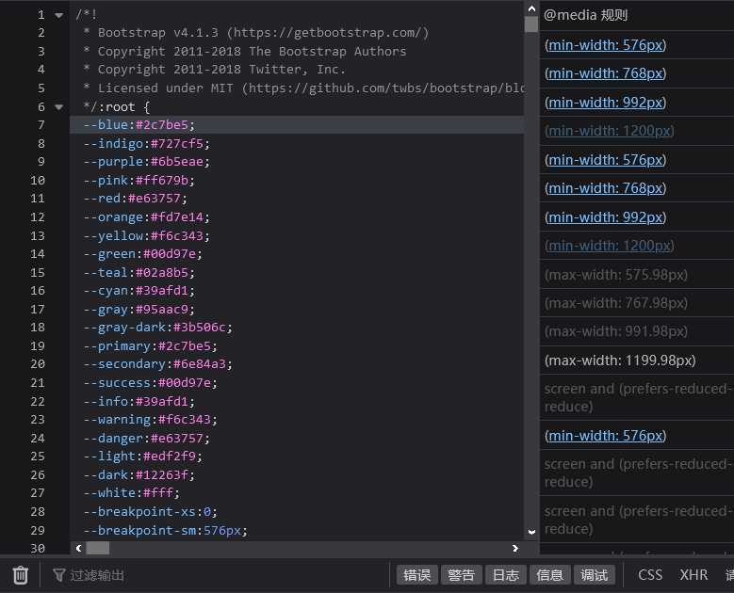Click the --cyan:#39afd1 declaration
The width and height of the screenshot is (734, 593).
point(139,291)
